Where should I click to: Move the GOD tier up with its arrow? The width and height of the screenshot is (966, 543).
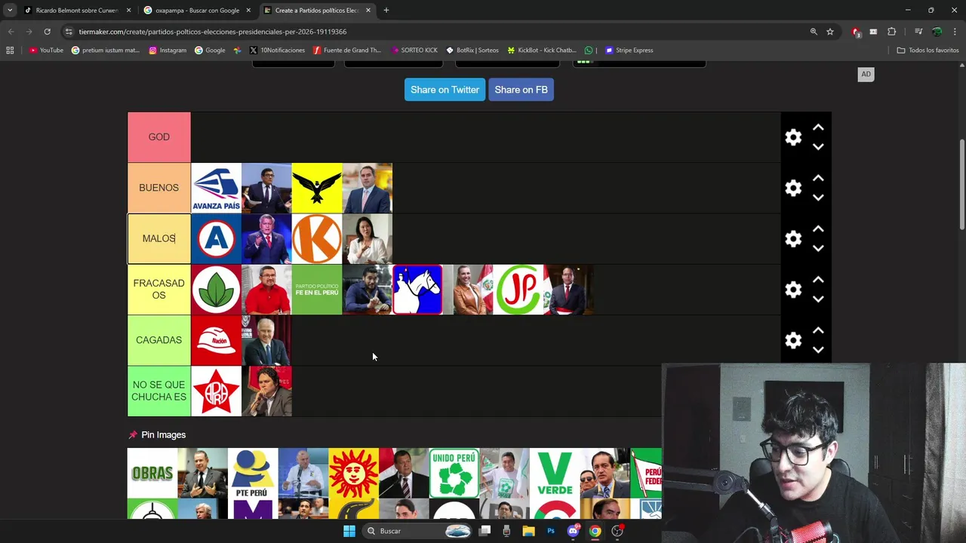pos(818,128)
